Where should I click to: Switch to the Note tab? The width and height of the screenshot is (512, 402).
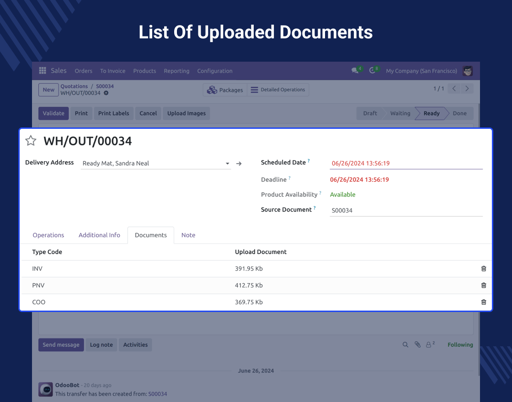[x=188, y=235]
